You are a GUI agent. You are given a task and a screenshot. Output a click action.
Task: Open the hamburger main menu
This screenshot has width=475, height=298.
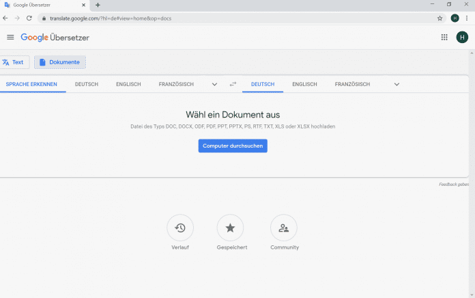pos(10,38)
